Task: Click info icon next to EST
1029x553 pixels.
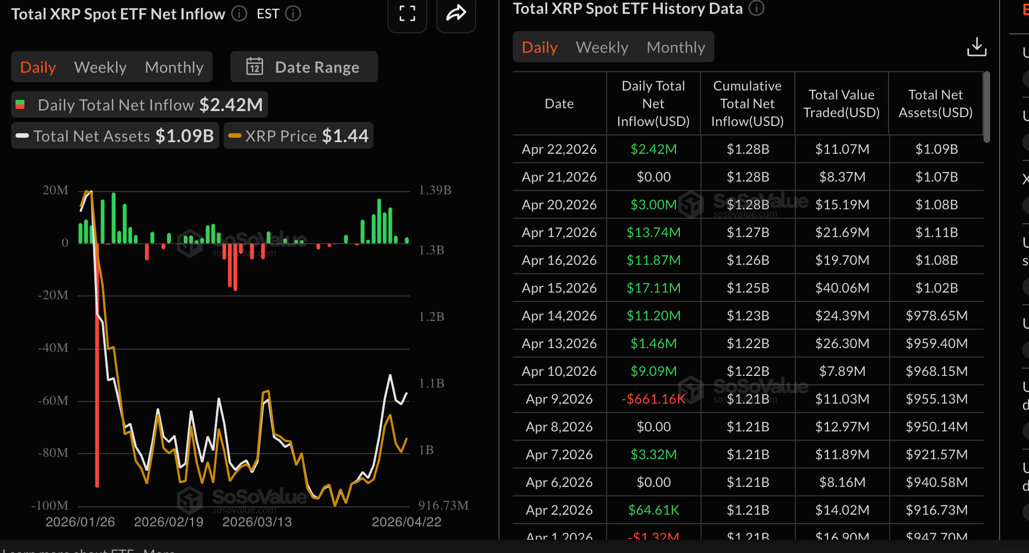Action: pos(293,14)
